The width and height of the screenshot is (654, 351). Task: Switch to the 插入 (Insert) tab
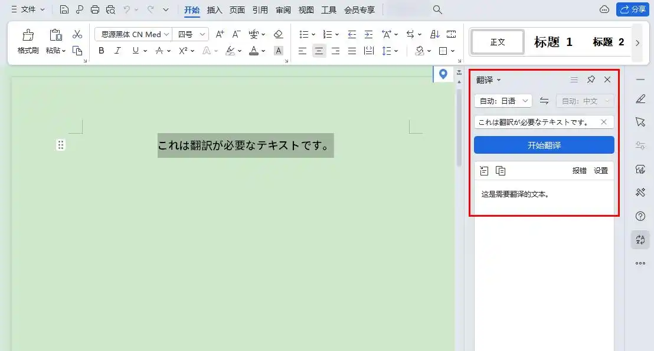pyautogui.click(x=214, y=9)
